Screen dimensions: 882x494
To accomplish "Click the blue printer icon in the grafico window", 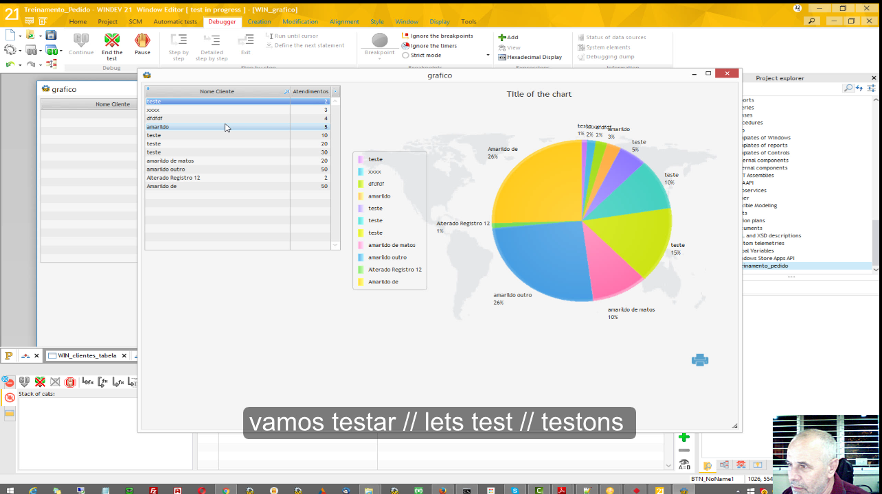I will [699, 360].
